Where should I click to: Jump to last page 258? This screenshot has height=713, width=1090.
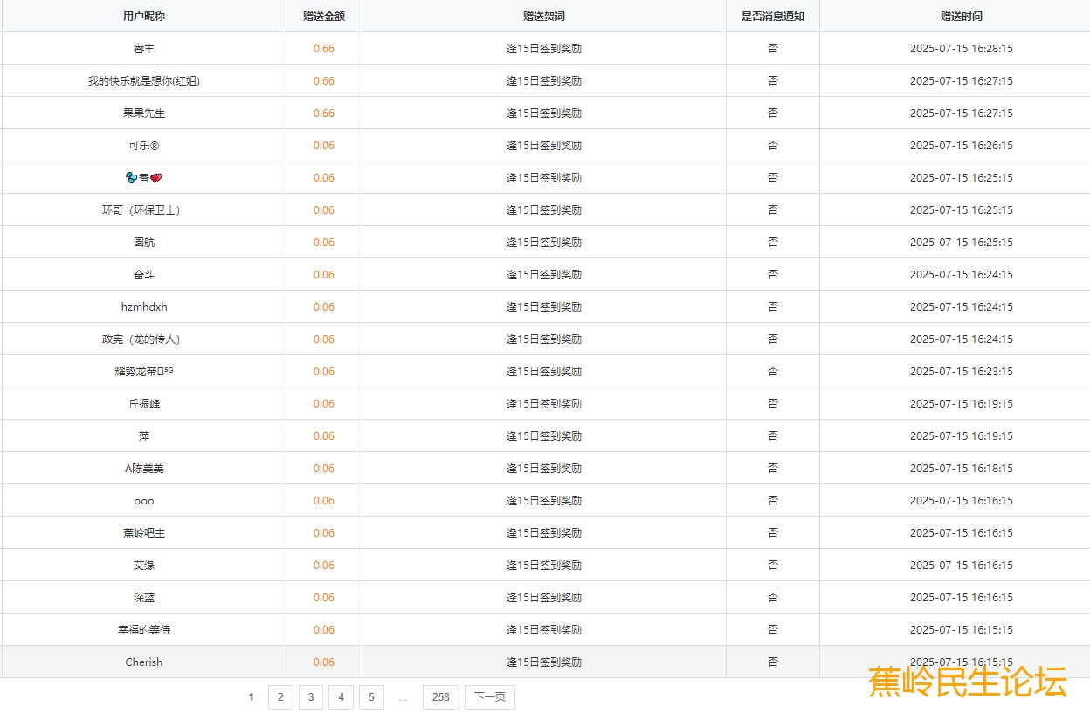click(440, 697)
